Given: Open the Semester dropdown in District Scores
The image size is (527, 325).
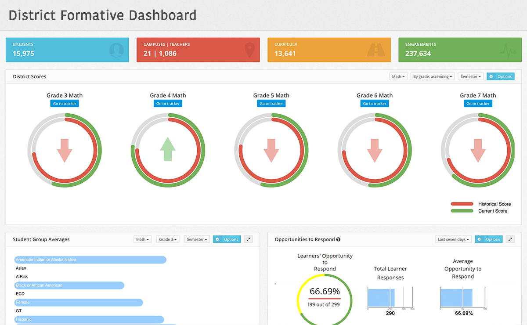Looking at the screenshot, I should pyautogui.click(x=470, y=76).
